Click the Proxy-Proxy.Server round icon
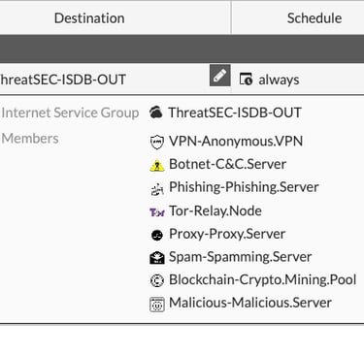Screen dimensions: 364x355 click(x=157, y=235)
